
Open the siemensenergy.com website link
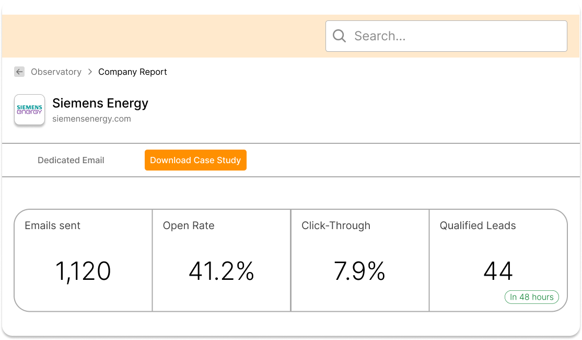point(91,119)
